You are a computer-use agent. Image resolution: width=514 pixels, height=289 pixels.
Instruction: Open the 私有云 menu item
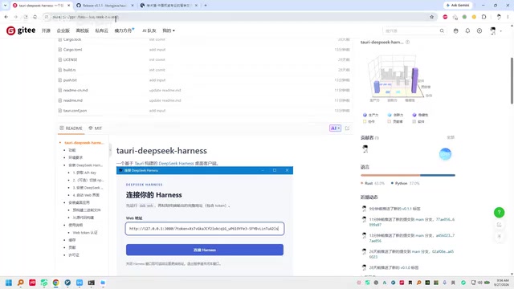[x=102, y=31]
